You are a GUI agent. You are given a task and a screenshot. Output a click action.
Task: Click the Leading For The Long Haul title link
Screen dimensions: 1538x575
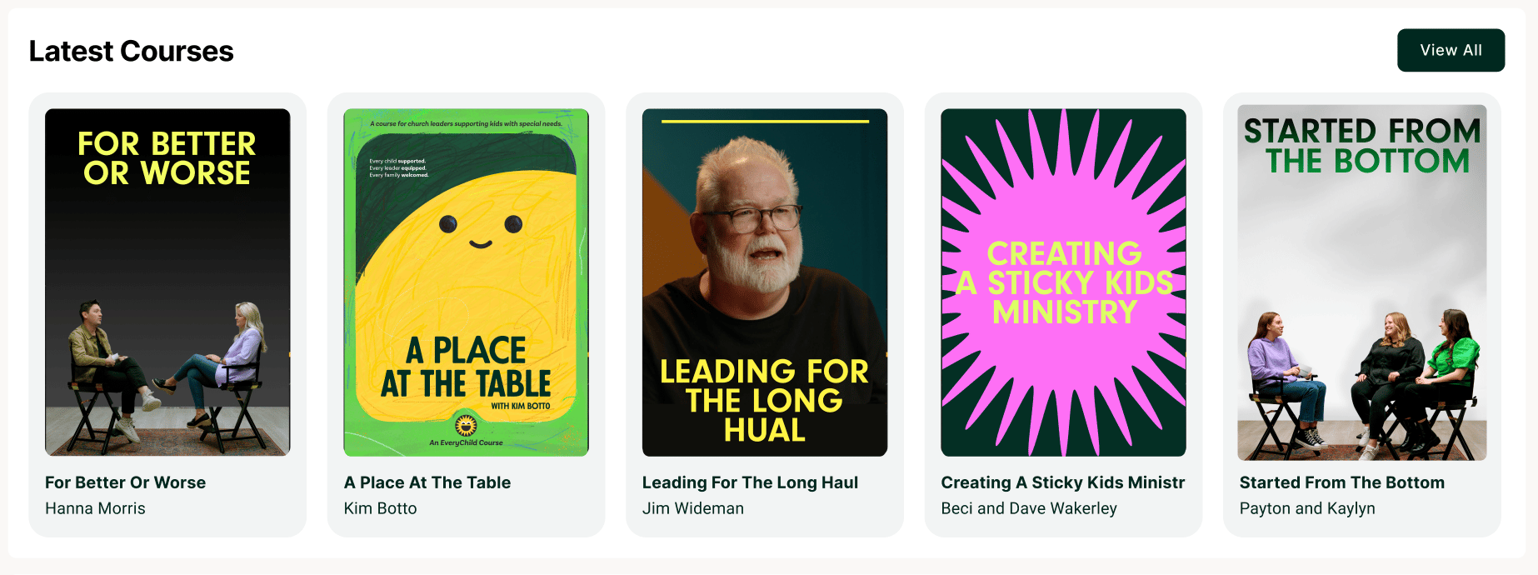pos(750,482)
